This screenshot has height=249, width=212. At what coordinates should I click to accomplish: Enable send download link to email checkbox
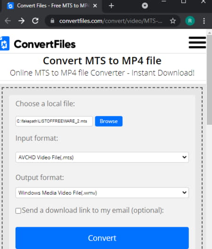point(18,211)
